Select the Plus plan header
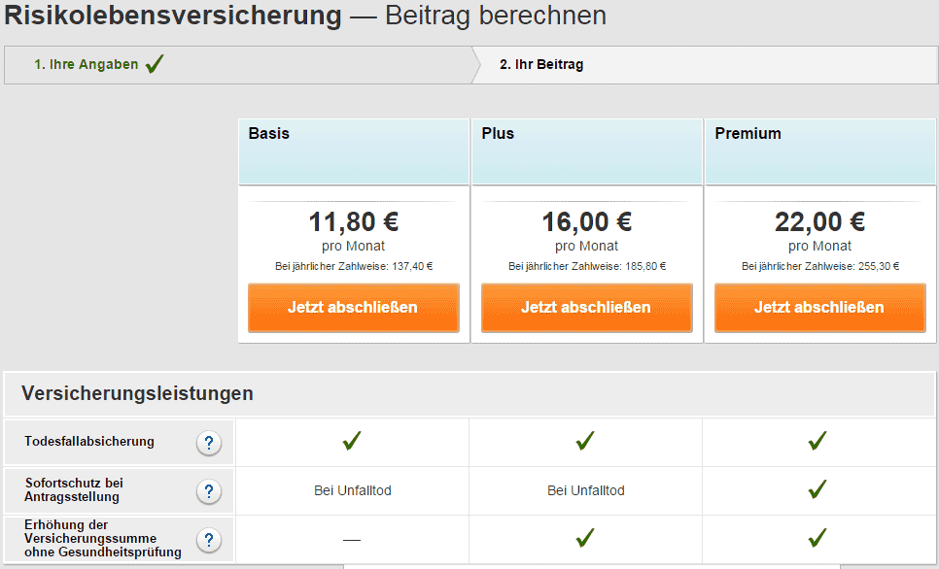The image size is (939, 569). 586,151
